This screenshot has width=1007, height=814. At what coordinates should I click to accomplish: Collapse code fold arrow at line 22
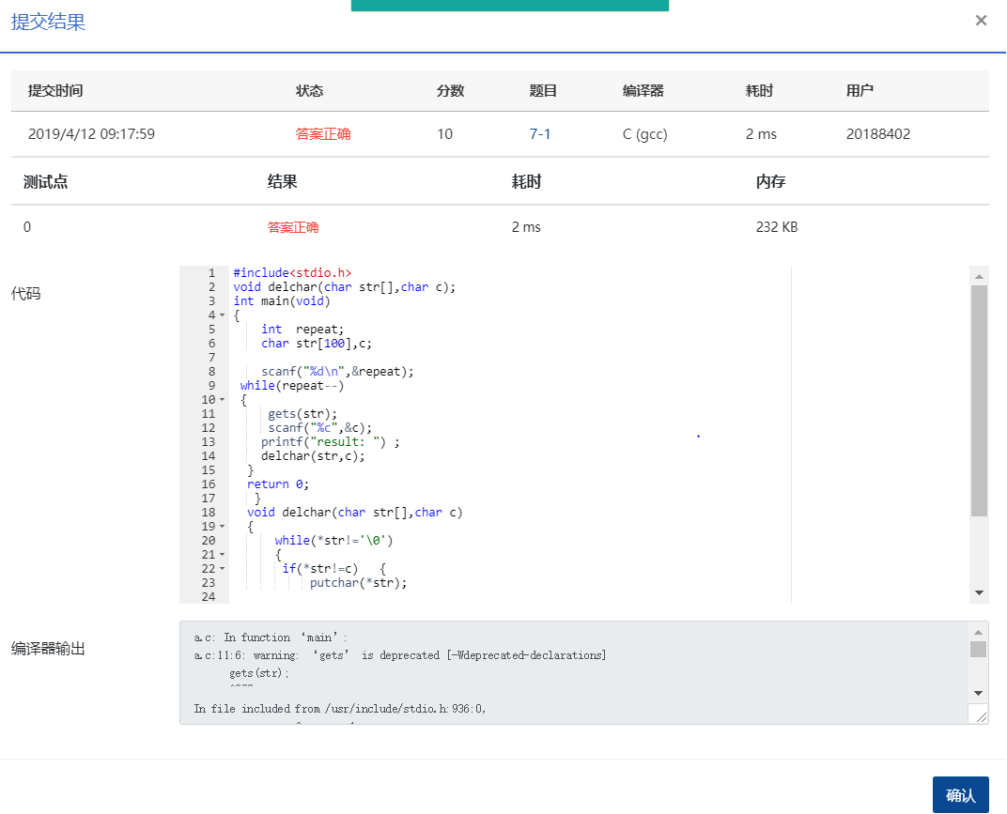tap(223, 569)
